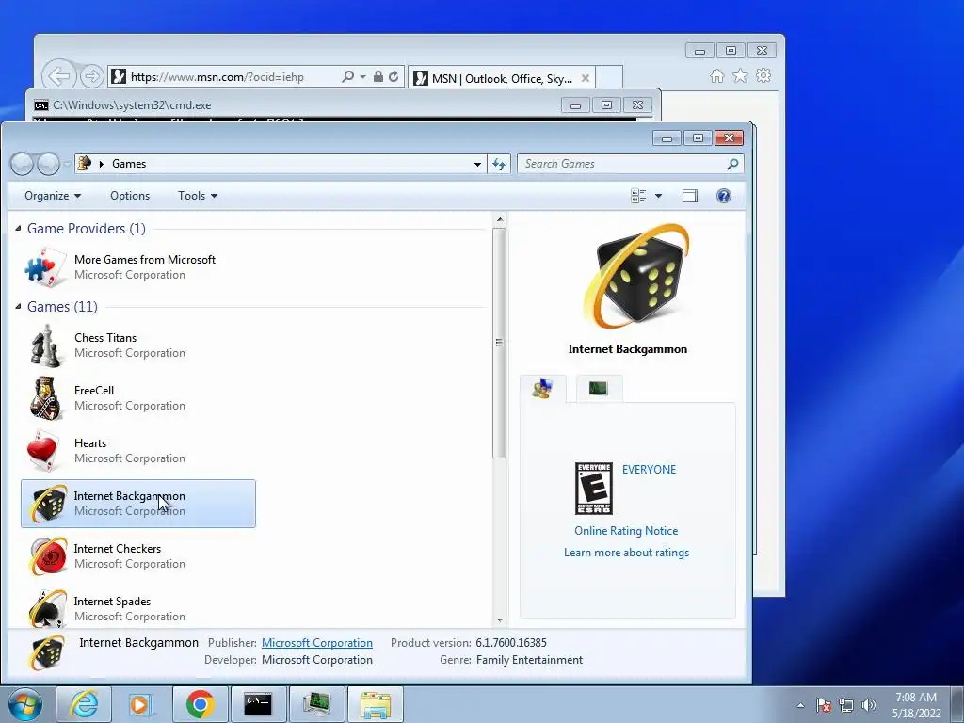Viewport: 964px width, 723px height.
Task: Select the FreeCell game icon
Action: coord(45,398)
